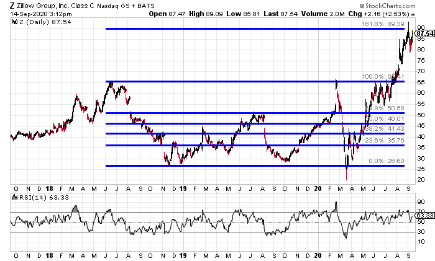Click the RSI(14) 63.33 legend label
This screenshot has height=261, width=435.
44,197
